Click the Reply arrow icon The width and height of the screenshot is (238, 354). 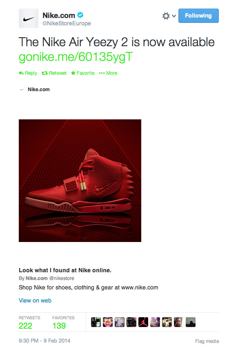(x=21, y=73)
